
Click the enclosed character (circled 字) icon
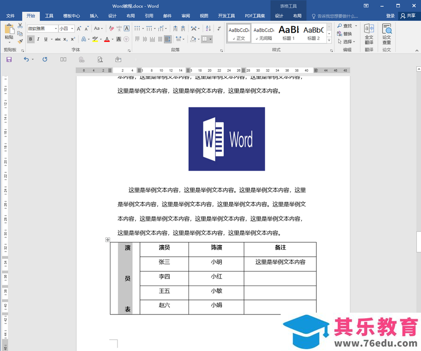126,39
